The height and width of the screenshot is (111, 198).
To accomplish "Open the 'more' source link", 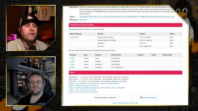I will point(172,17).
